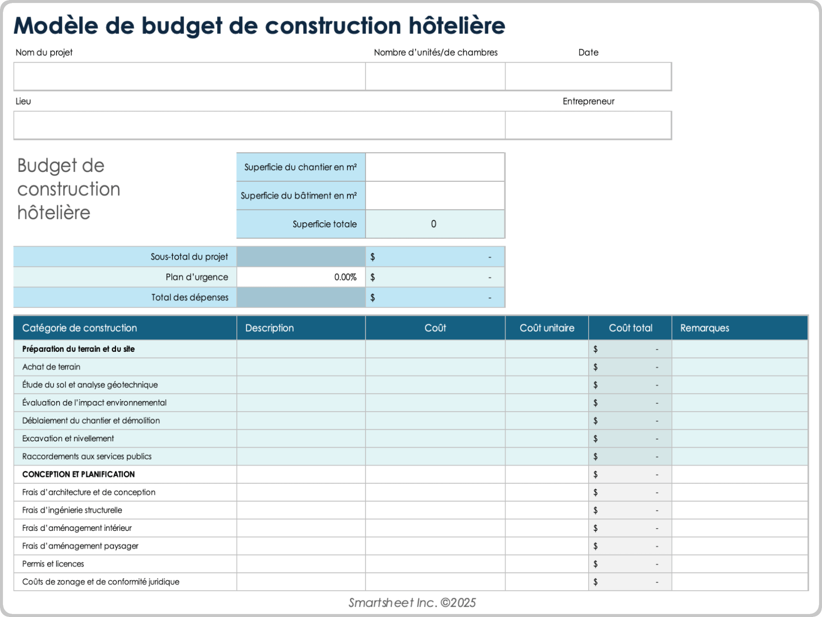Select the Coût unitaire column header
Screen dimensions: 822x617
point(547,328)
